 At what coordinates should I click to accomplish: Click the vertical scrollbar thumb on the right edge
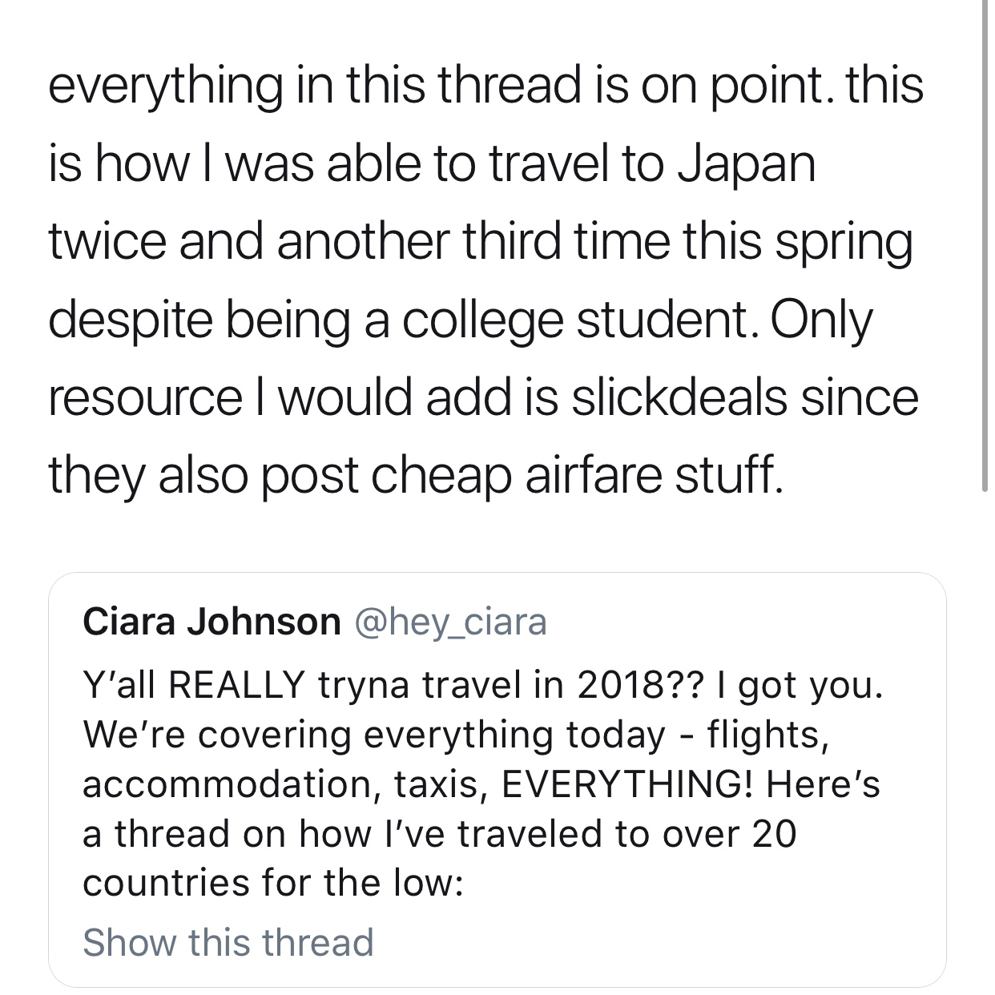[985, 244]
